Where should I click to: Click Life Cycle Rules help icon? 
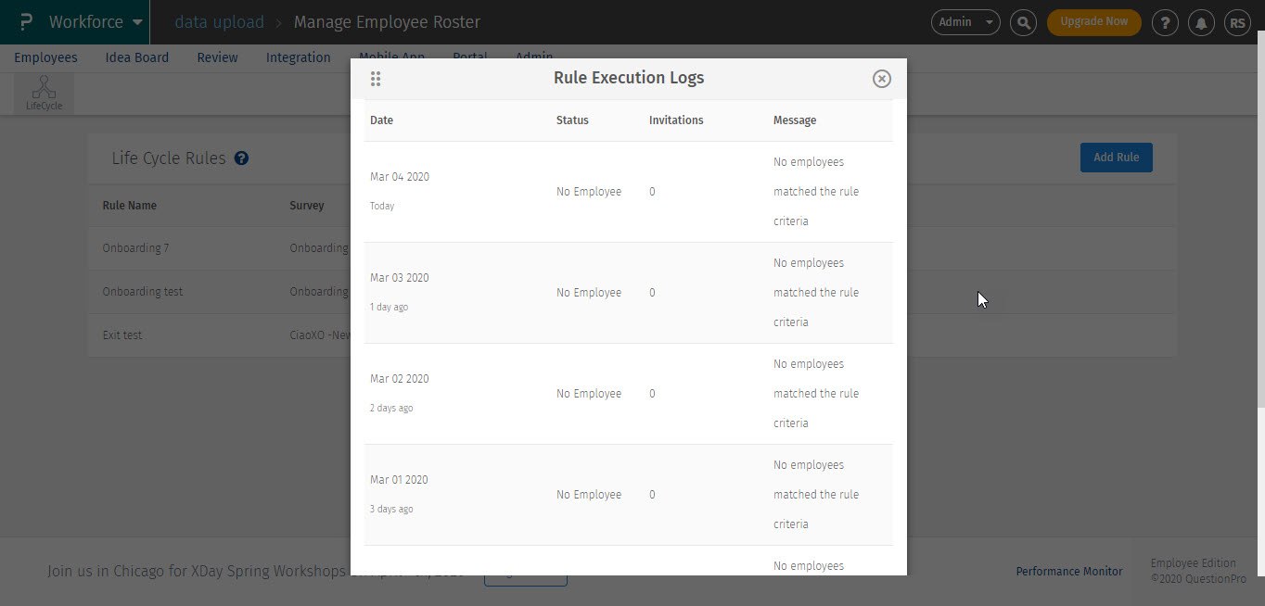click(241, 158)
